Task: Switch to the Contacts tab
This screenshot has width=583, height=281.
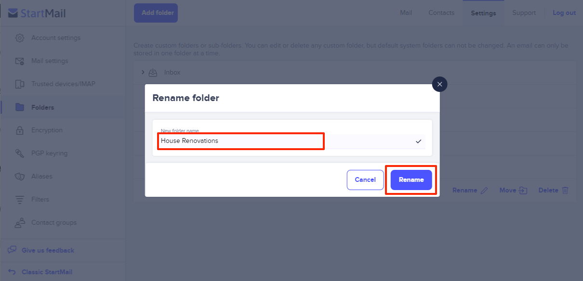Action: 441,13
